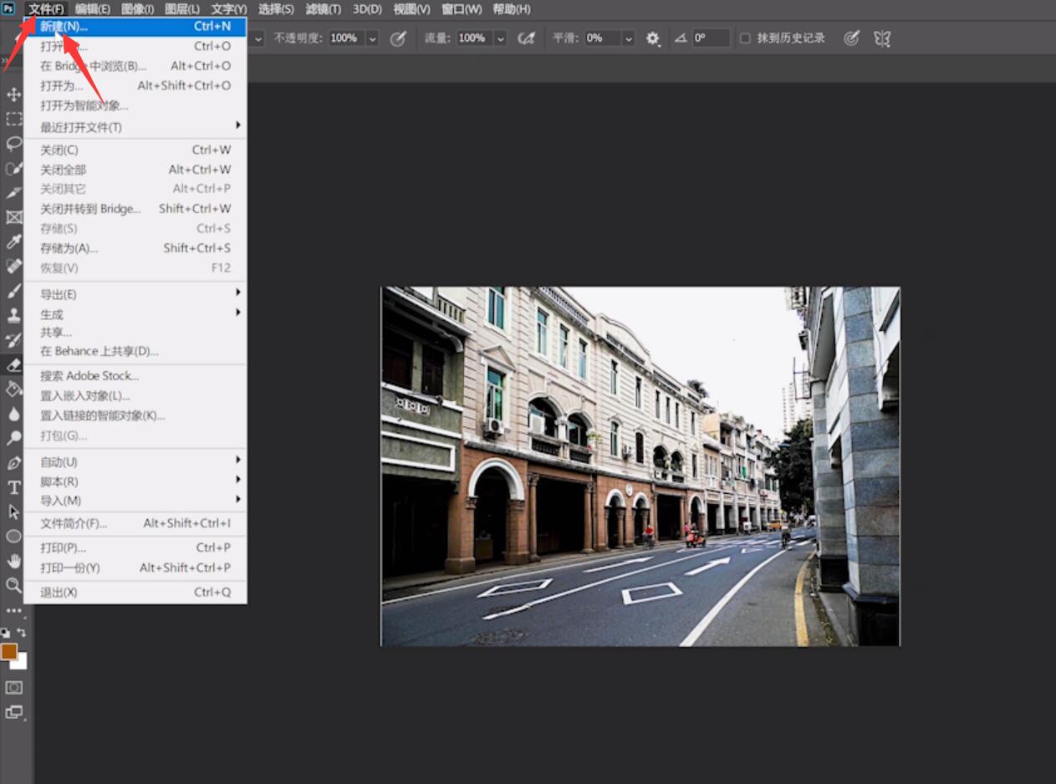This screenshot has height=784, width=1056.
Task: Choose 新建(N)... from the File menu
Action: [x=135, y=27]
